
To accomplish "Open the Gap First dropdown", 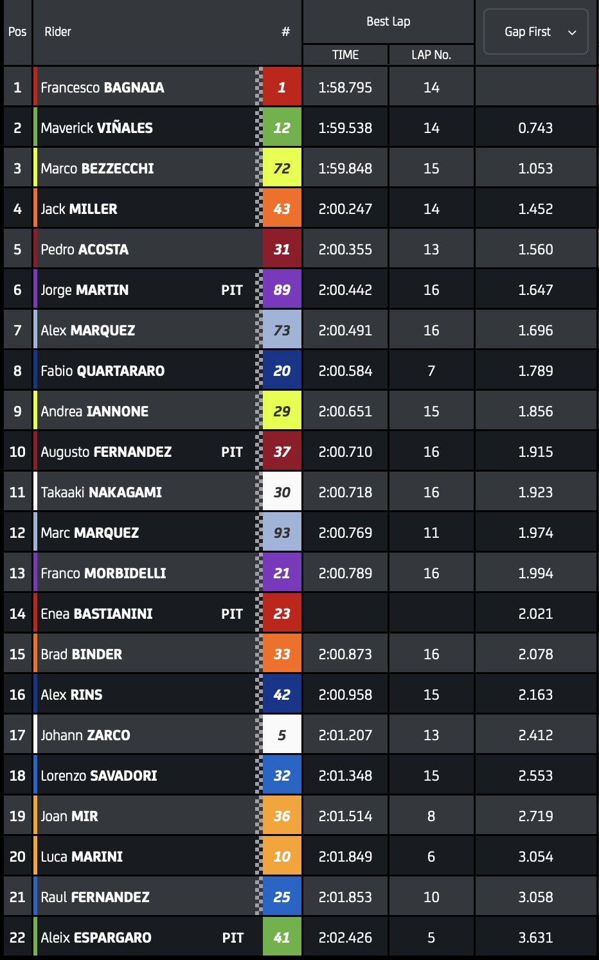I will point(535,31).
